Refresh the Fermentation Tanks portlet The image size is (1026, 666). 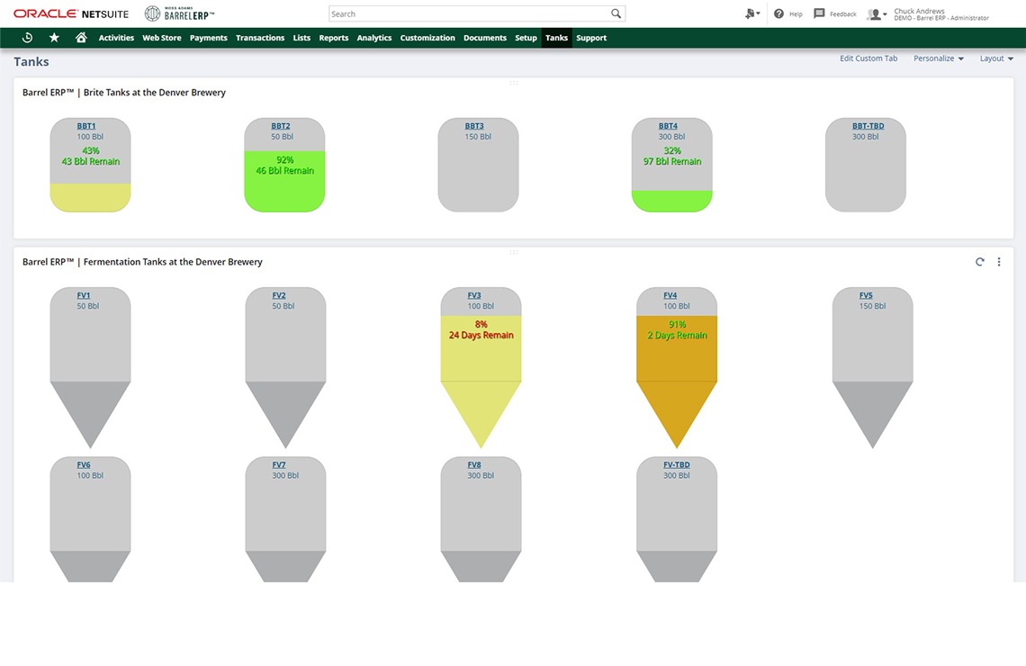pyautogui.click(x=980, y=262)
